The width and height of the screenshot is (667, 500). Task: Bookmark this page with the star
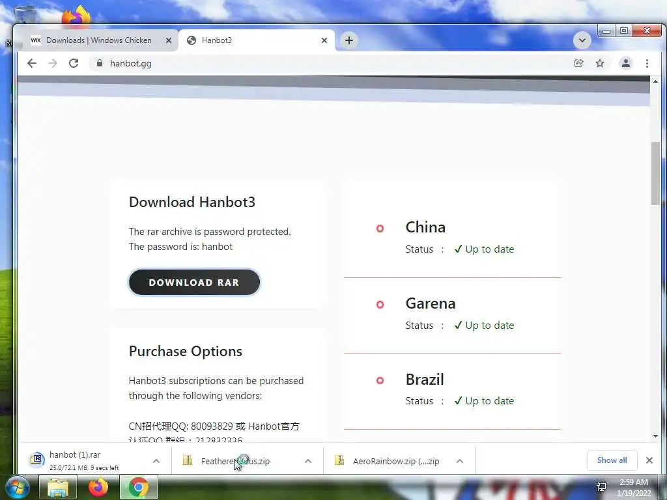[x=600, y=63]
